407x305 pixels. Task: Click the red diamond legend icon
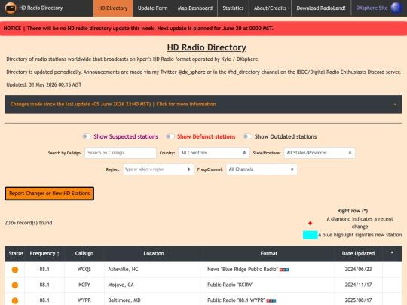[311, 223]
